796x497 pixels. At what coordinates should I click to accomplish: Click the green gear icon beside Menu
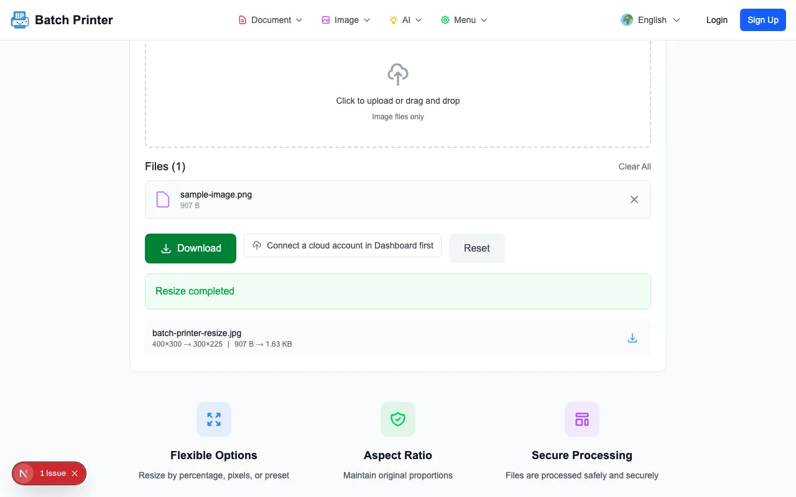445,20
